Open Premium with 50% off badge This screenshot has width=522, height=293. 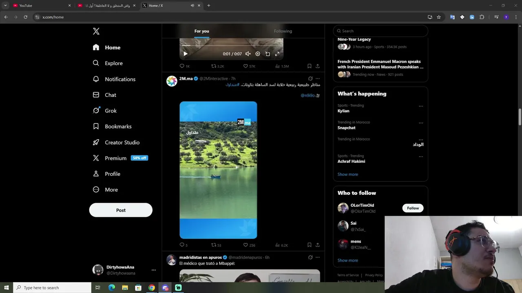(120, 158)
